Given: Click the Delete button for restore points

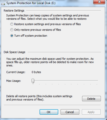Looking at the screenshot, I should point(91,99).
